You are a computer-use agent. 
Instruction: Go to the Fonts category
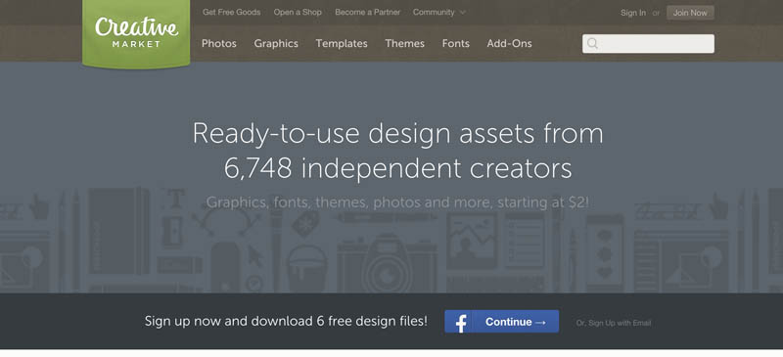coord(455,43)
